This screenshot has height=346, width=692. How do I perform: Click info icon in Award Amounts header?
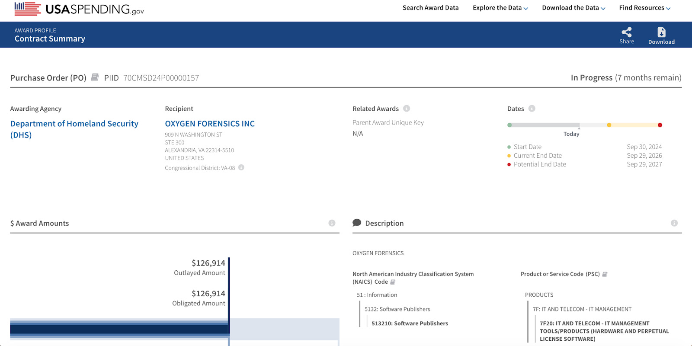pyautogui.click(x=332, y=223)
